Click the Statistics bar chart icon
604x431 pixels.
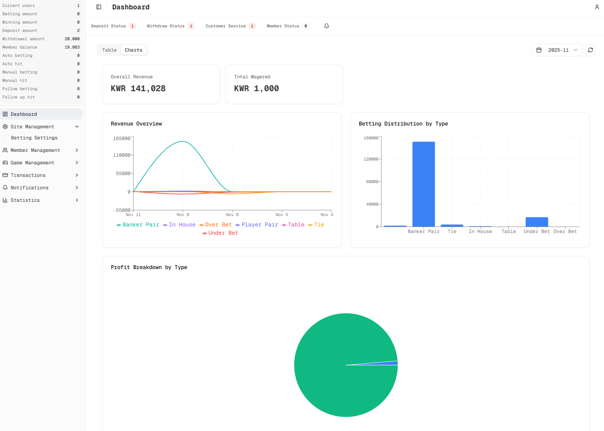pyautogui.click(x=5, y=200)
